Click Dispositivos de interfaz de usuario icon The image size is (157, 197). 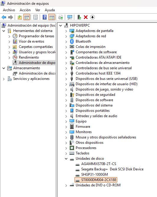pos(72,84)
